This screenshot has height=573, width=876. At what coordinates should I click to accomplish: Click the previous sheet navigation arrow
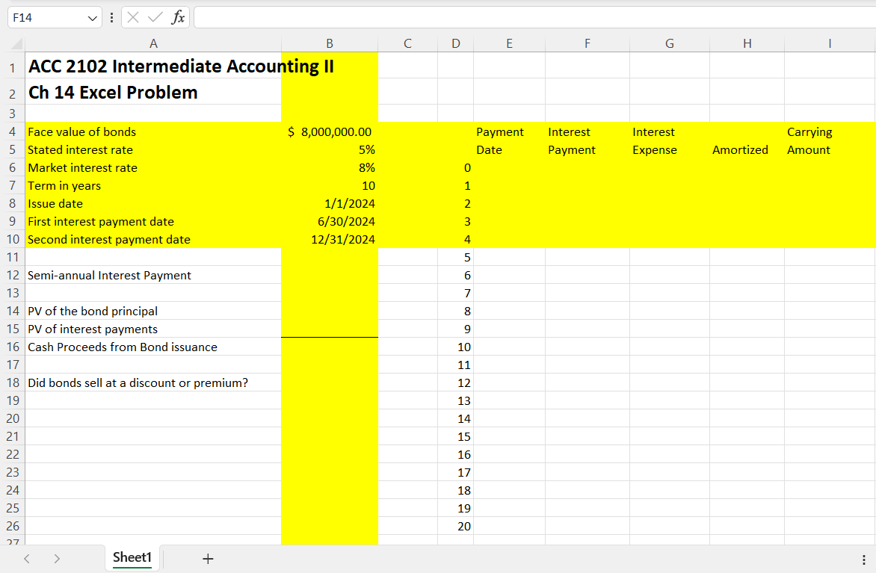(27, 558)
